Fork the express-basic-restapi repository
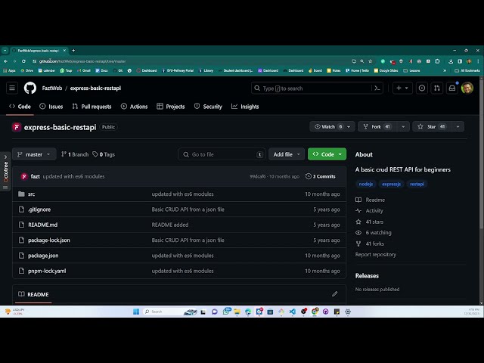484x363 pixels. [x=377, y=126]
